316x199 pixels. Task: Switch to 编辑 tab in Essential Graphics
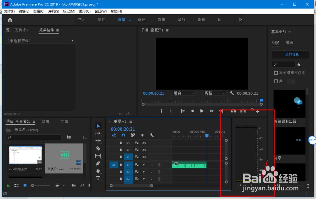tap(289, 43)
